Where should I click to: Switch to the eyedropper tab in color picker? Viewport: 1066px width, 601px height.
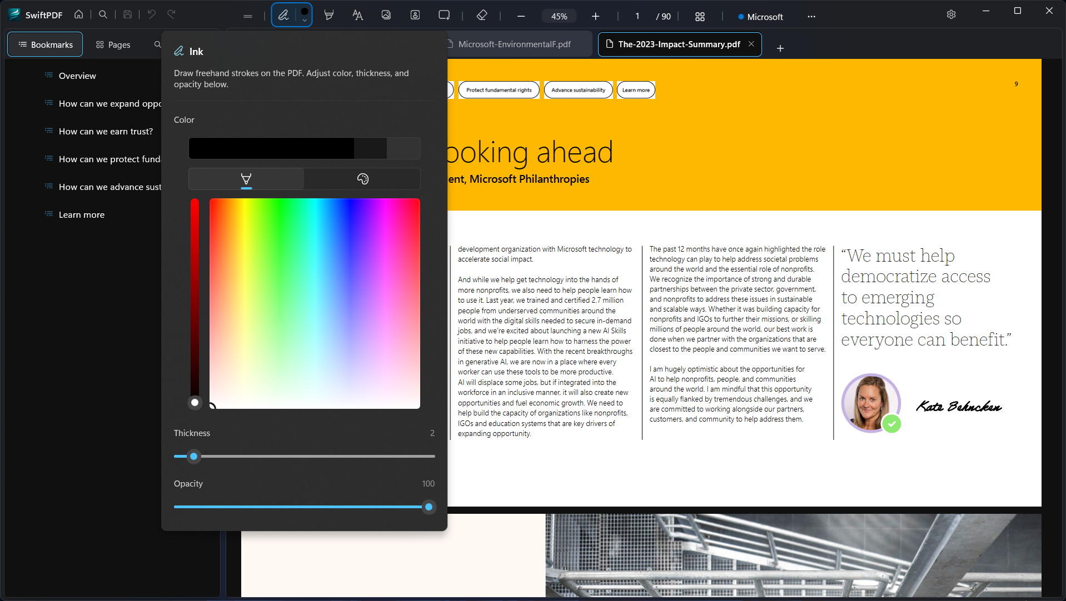(x=246, y=178)
